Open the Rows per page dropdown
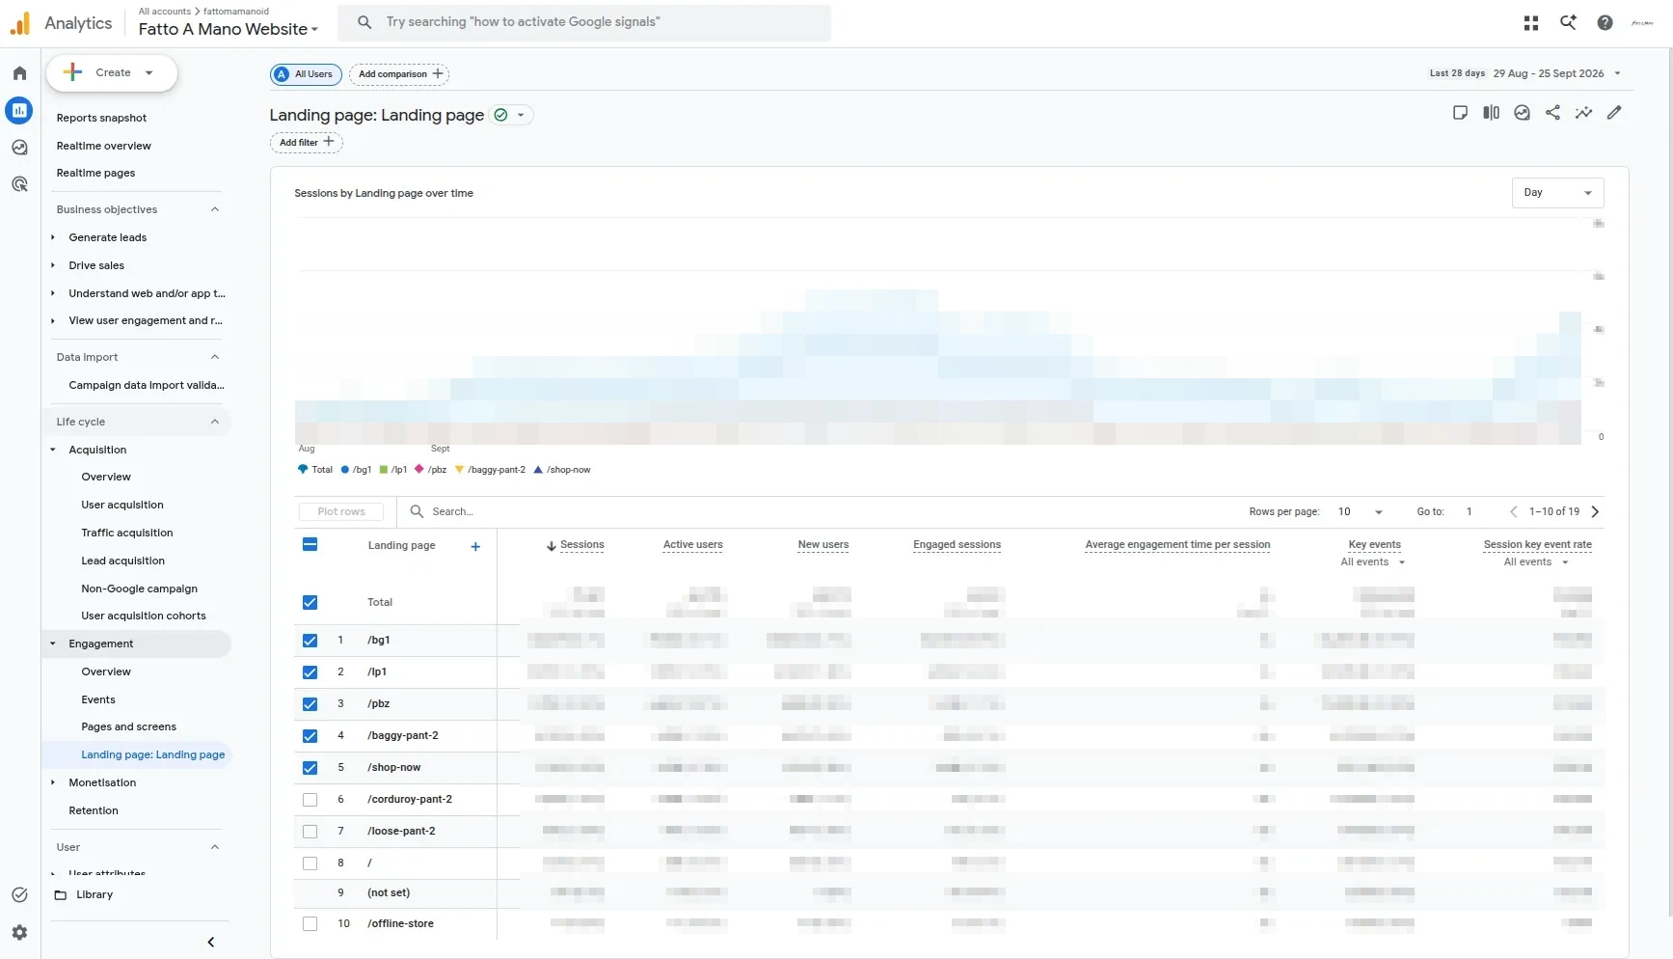This screenshot has height=959, width=1673. coord(1361,512)
